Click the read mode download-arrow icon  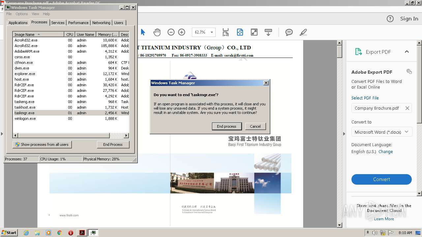268,32
